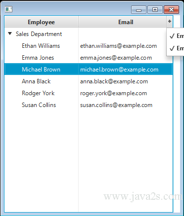This screenshot has width=184, height=216.
Task: Select the Susan Collins employee
Action: click(39, 105)
